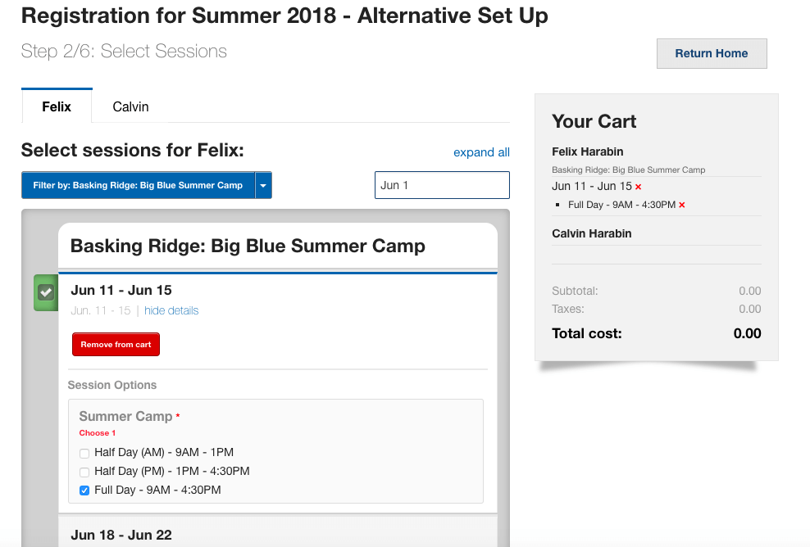810x547 pixels.
Task: Collapse session with hide details link
Action: (x=171, y=310)
